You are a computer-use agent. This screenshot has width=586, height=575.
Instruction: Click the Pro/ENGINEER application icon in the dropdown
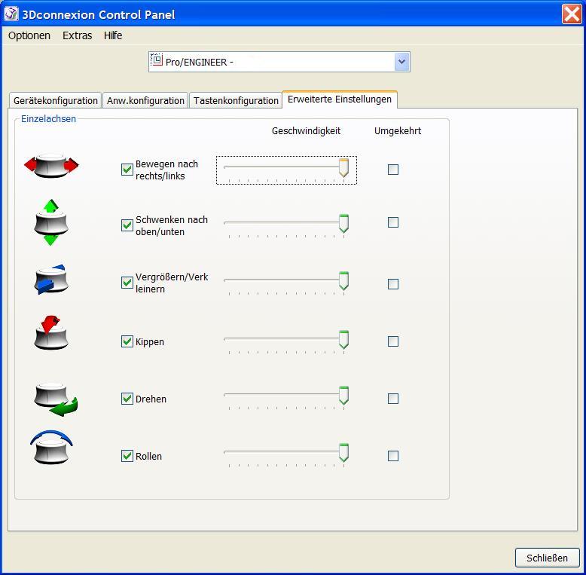[157, 60]
